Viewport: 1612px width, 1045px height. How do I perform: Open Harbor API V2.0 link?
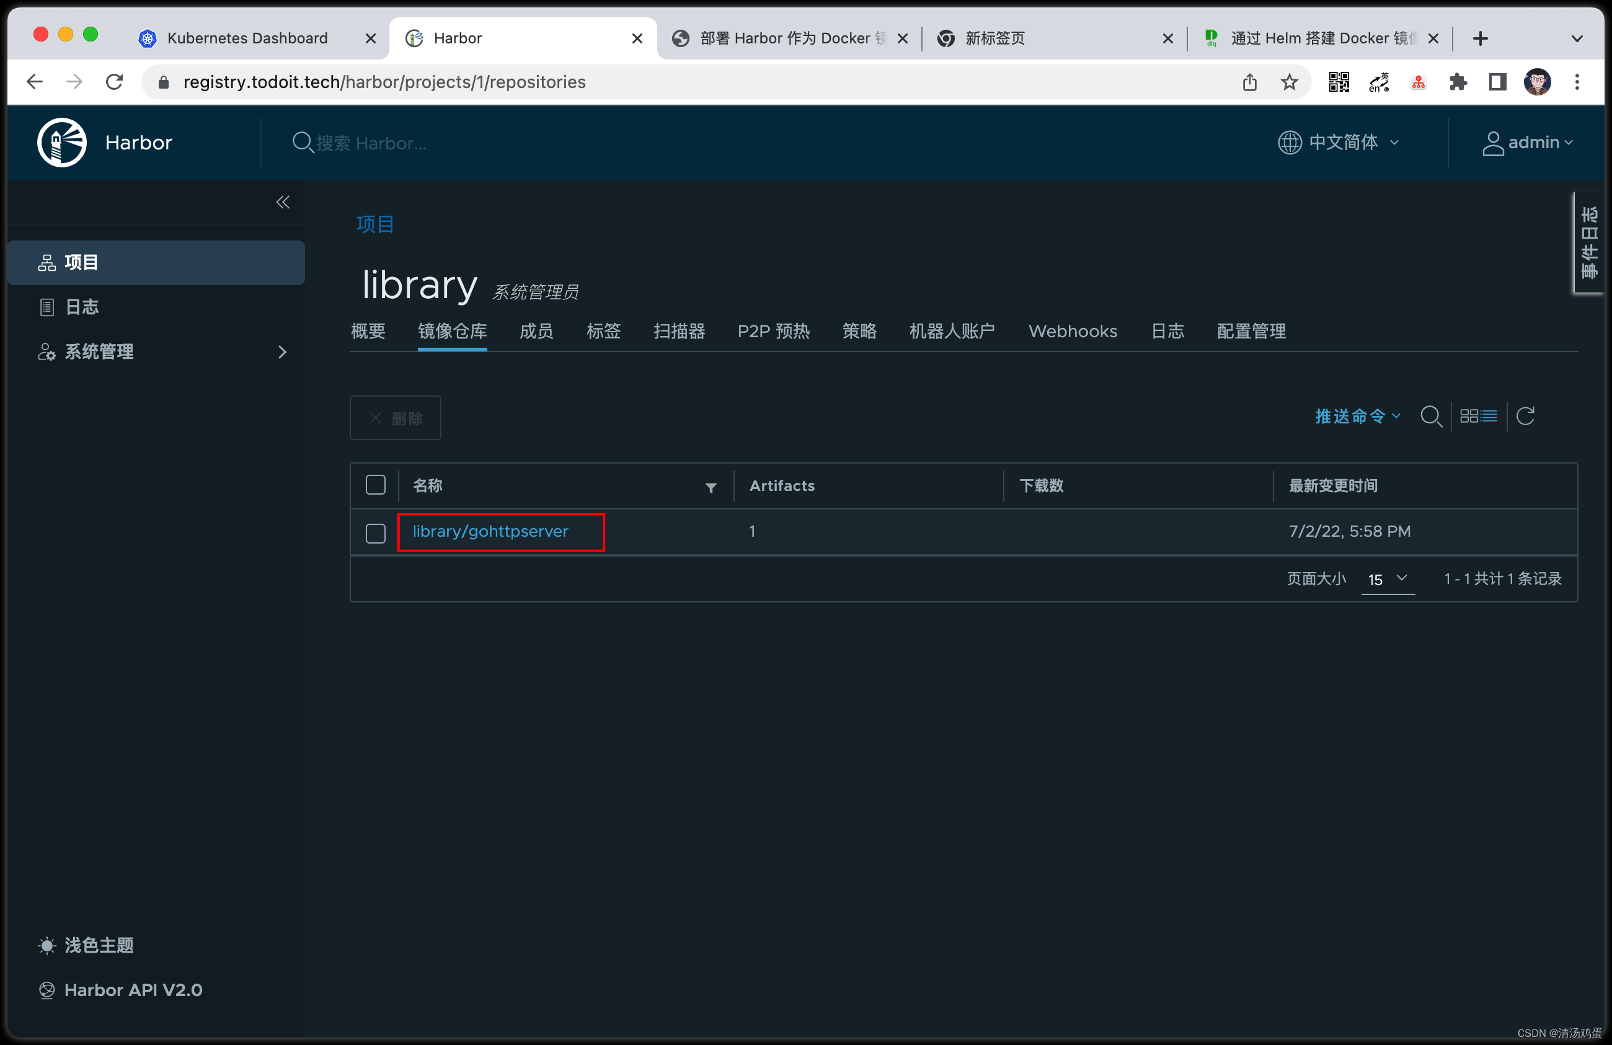(120, 989)
